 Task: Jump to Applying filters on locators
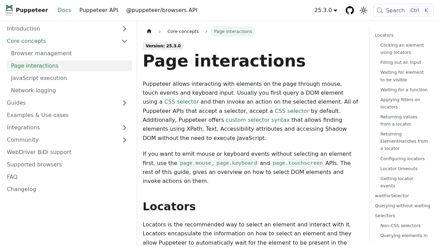(400, 103)
